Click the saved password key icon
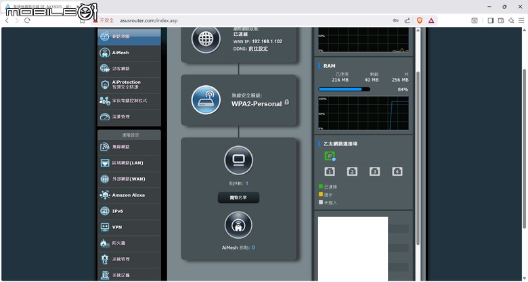 click(396, 20)
